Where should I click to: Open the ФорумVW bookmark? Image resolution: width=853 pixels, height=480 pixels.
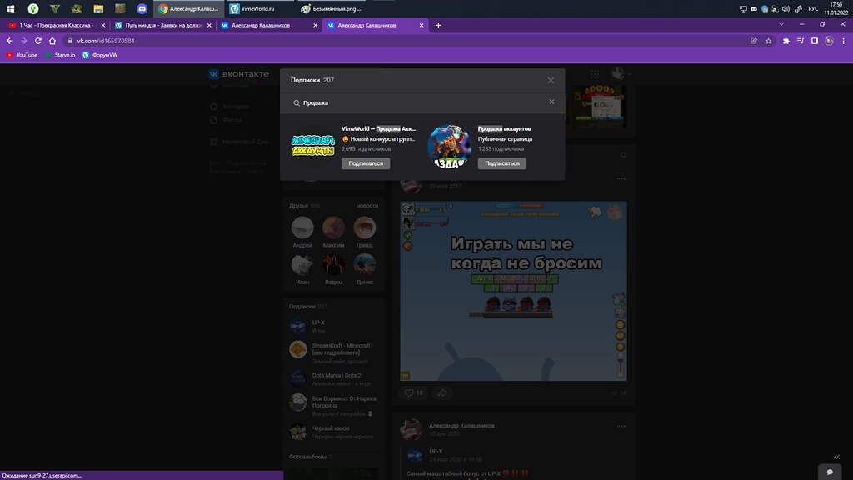click(99, 55)
